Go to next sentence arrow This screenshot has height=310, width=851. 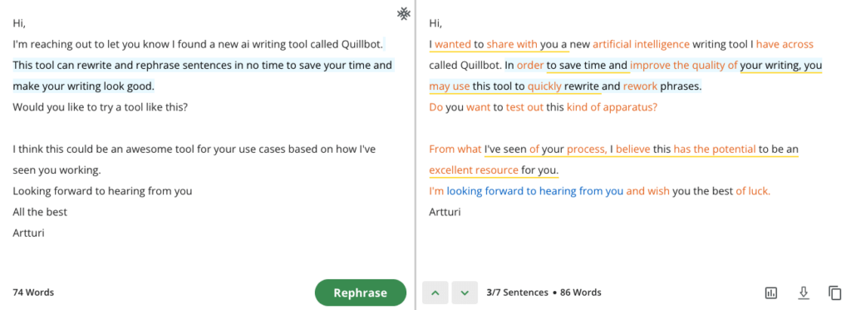[465, 293]
